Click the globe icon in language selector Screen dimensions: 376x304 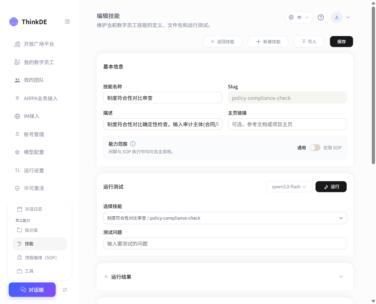291,17
